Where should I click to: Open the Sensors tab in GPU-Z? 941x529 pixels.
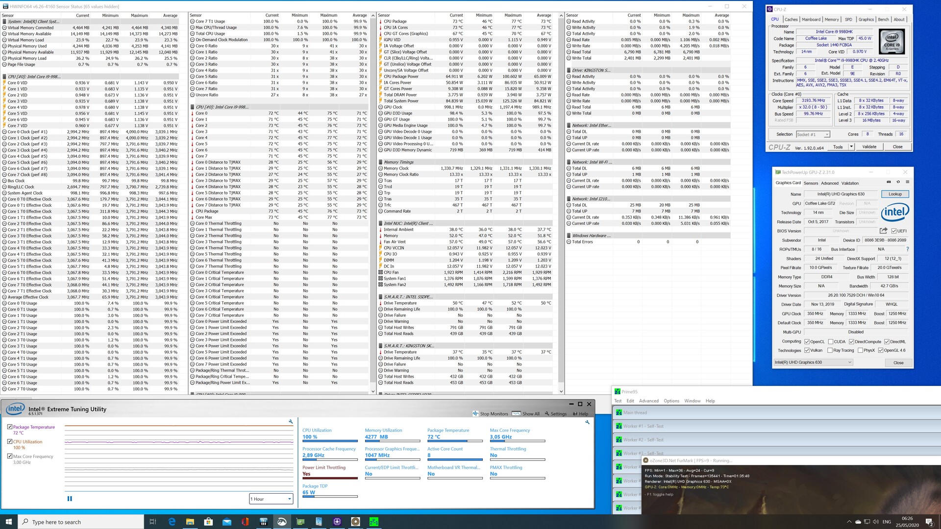point(811,183)
